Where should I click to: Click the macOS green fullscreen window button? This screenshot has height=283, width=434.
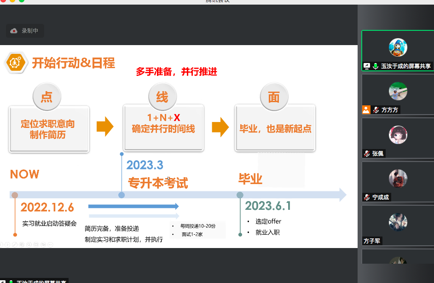[22, 1]
